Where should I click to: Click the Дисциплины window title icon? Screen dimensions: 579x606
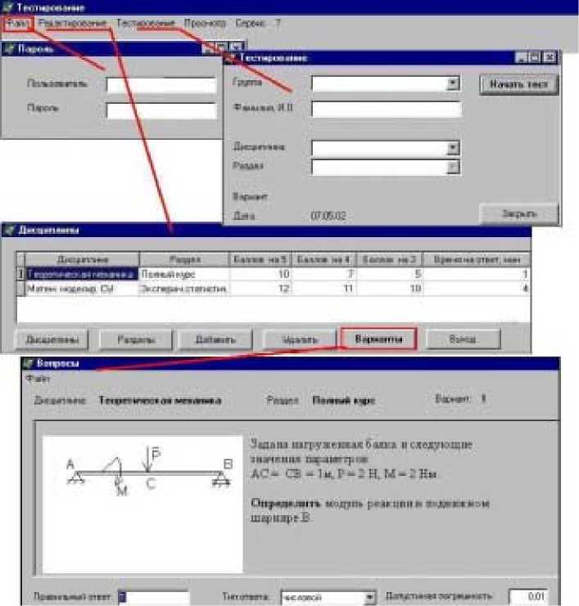[9, 231]
